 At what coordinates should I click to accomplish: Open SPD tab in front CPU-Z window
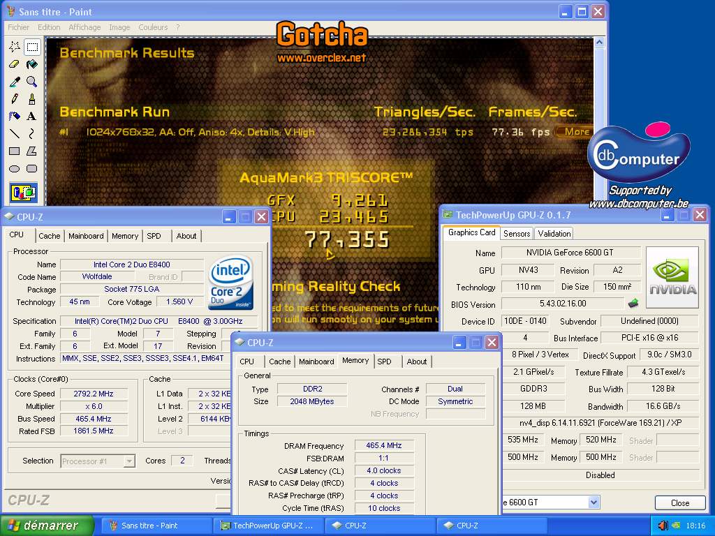384,362
